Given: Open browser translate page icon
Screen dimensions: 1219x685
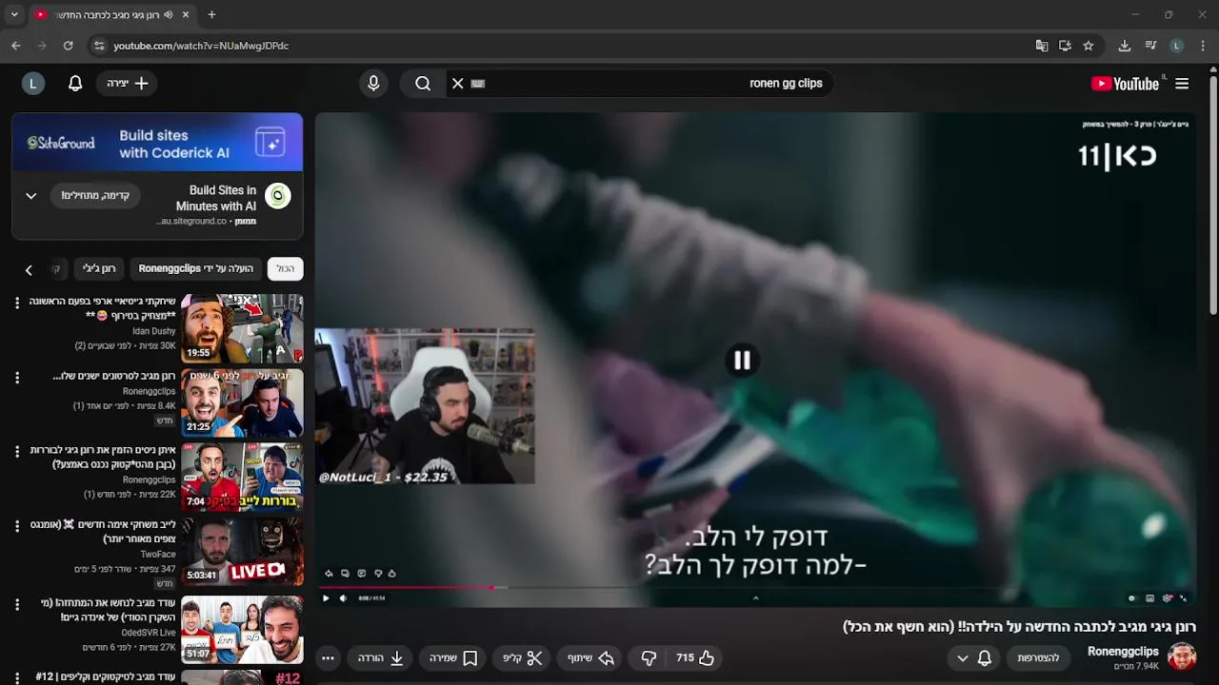Looking at the screenshot, I should pyautogui.click(x=1042, y=46).
